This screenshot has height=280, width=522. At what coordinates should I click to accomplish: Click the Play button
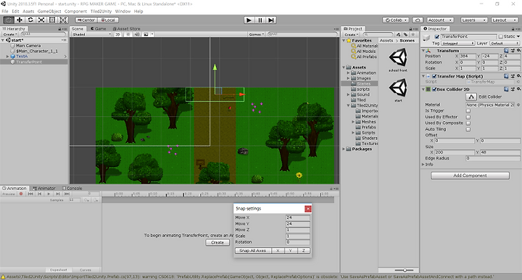(x=249, y=20)
